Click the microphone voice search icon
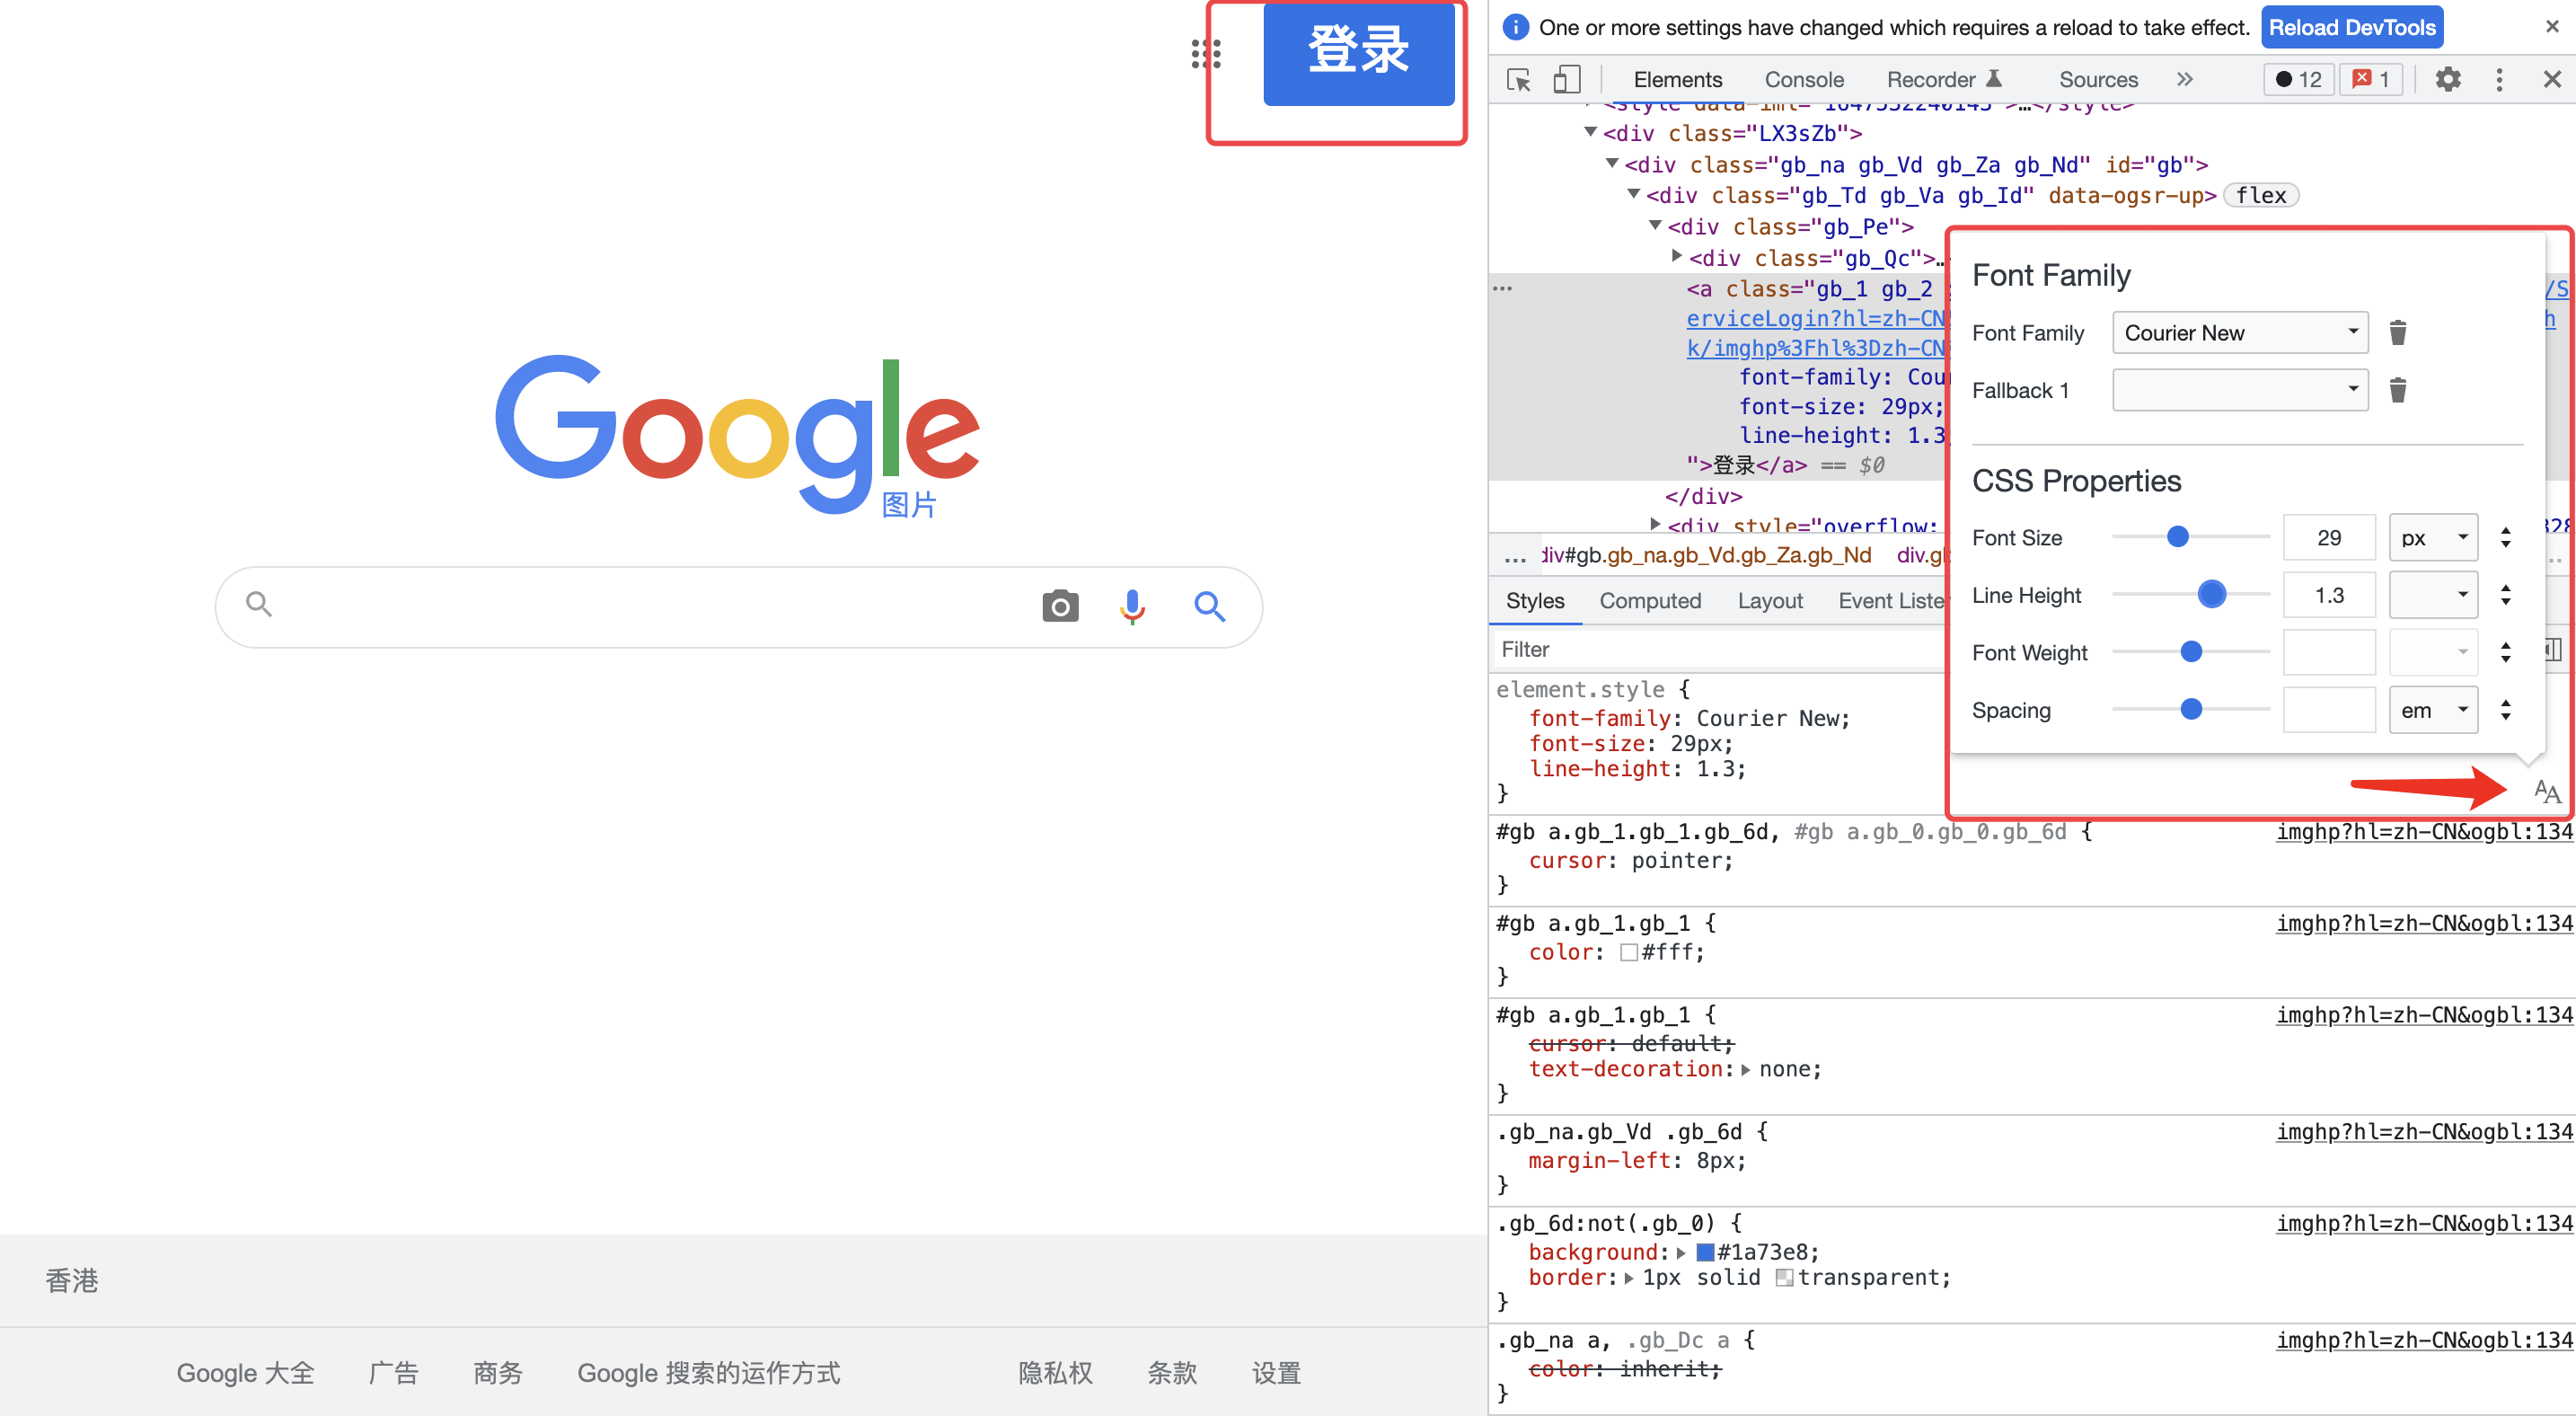 1132,606
